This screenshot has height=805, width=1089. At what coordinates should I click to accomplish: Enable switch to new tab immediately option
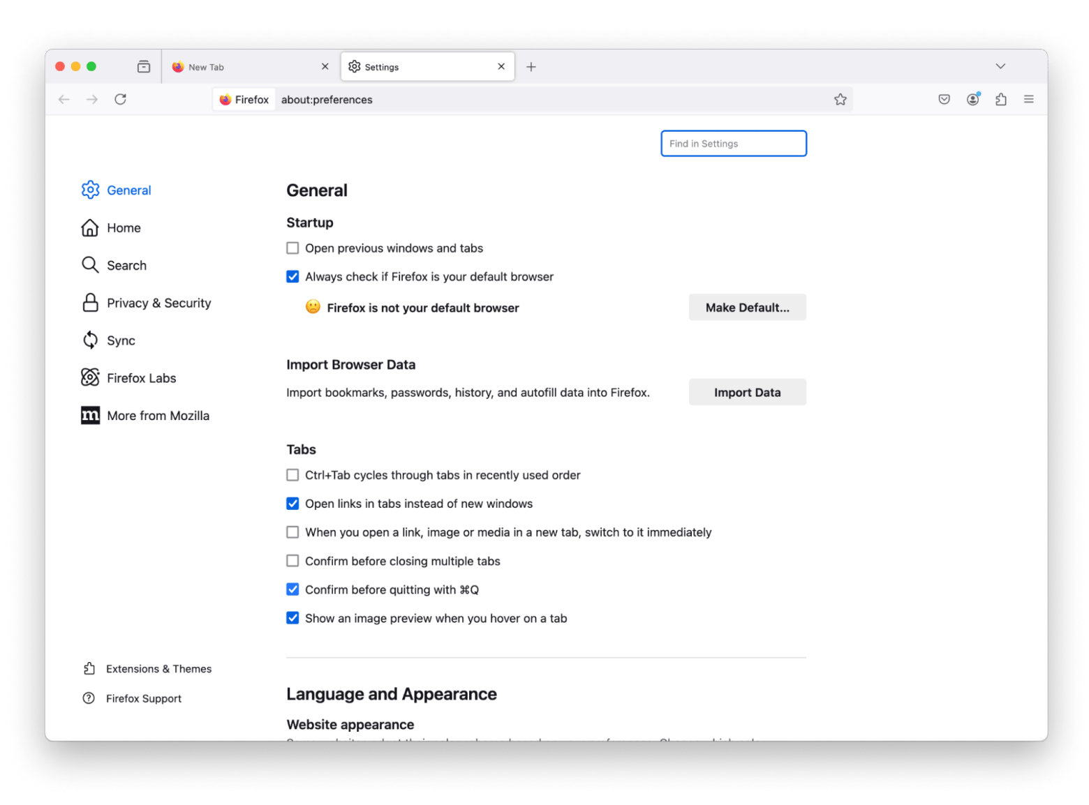tap(292, 532)
